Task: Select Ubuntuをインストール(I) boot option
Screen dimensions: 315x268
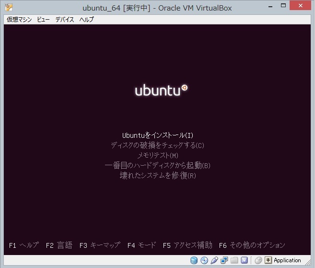Action: 158,135
